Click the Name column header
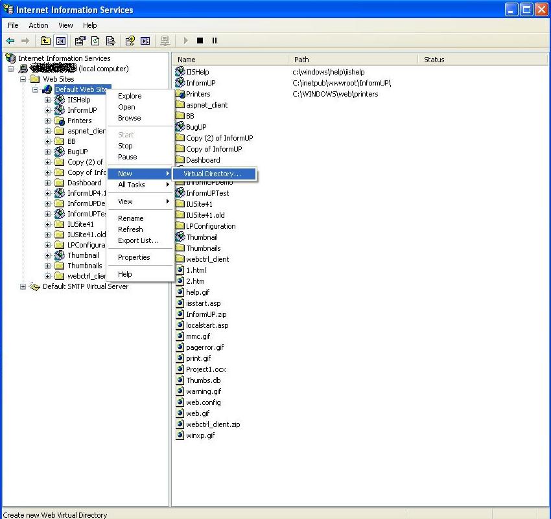Viewport: 551px width, 519px height. 230,60
